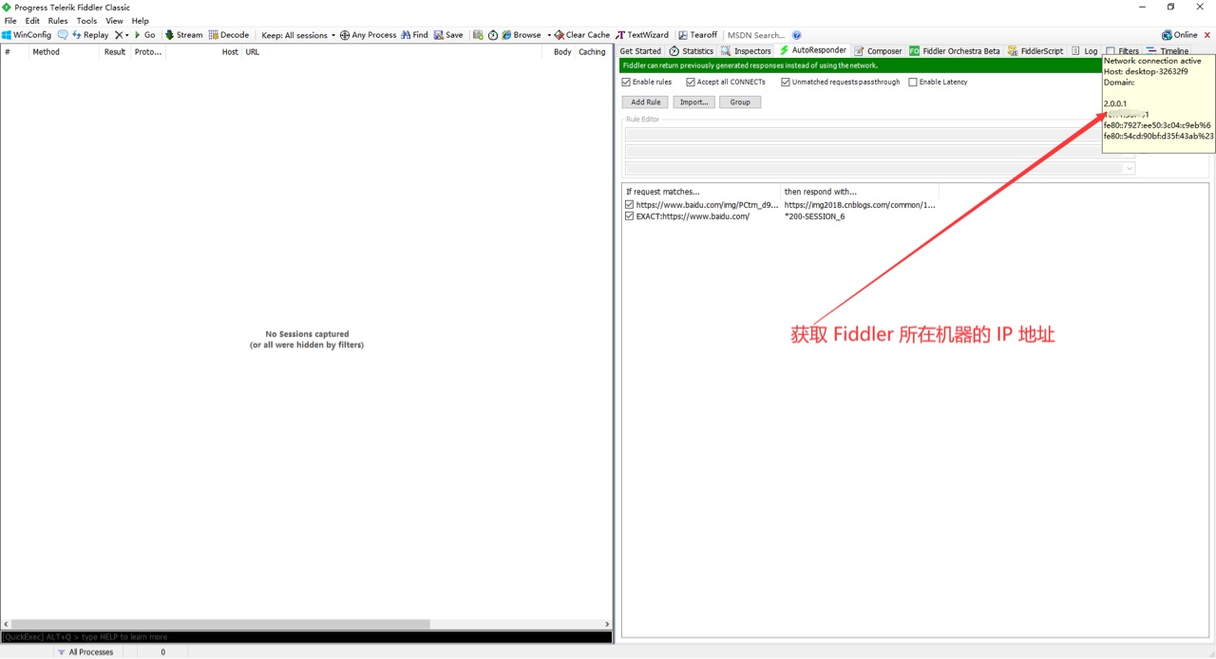Viewport: 1216px width, 659px height.
Task: Expand the Browse dropdown arrow
Action: point(549,35)
